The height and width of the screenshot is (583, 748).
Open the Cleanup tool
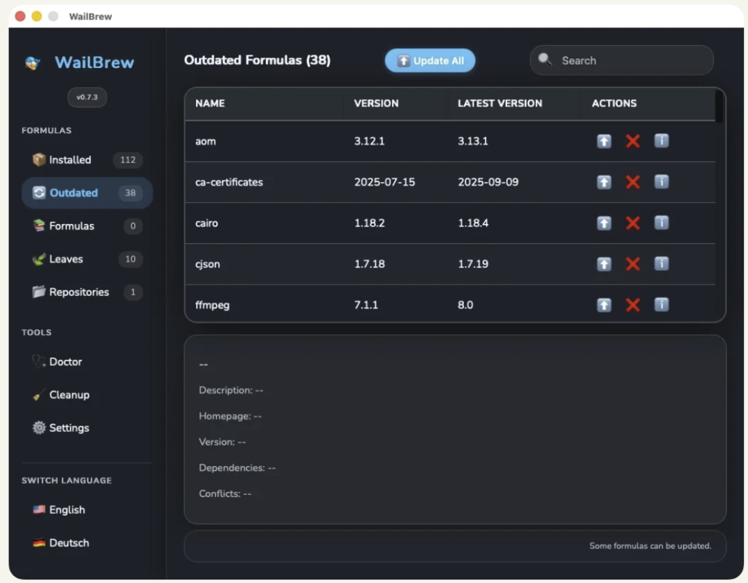69,395
